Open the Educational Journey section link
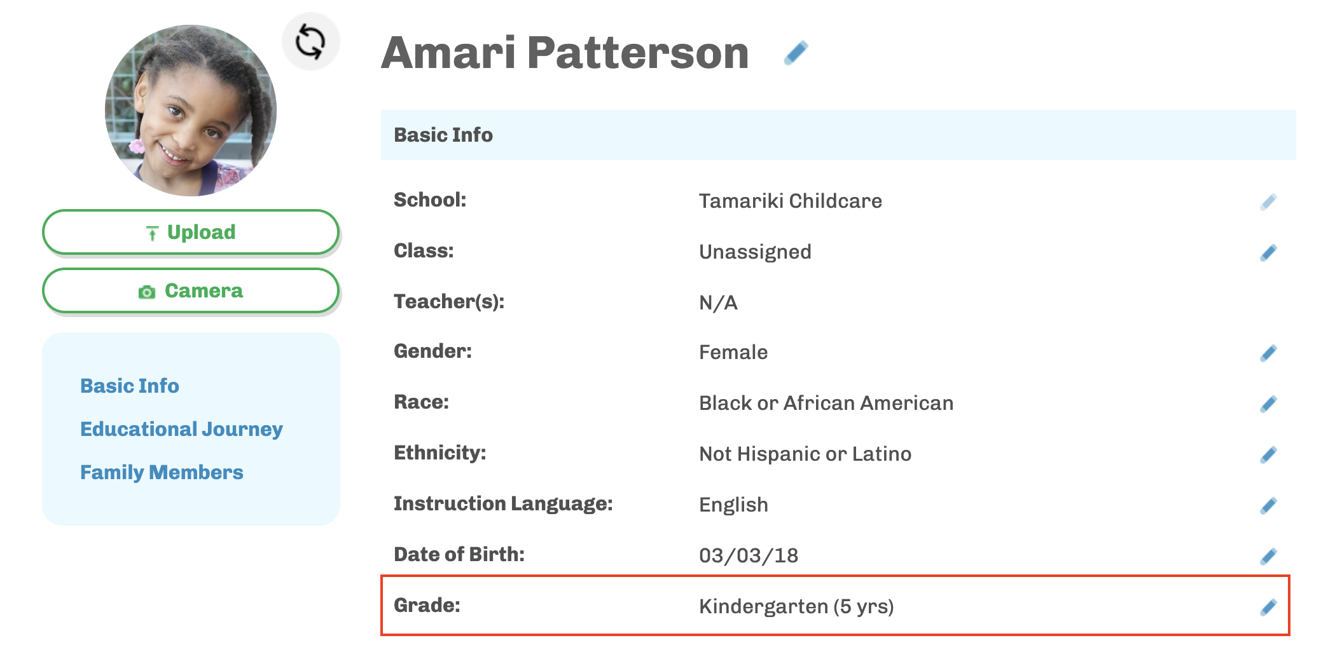Image resolution: width=1328 pixels, height=652 pixels. tap(181, 429)
